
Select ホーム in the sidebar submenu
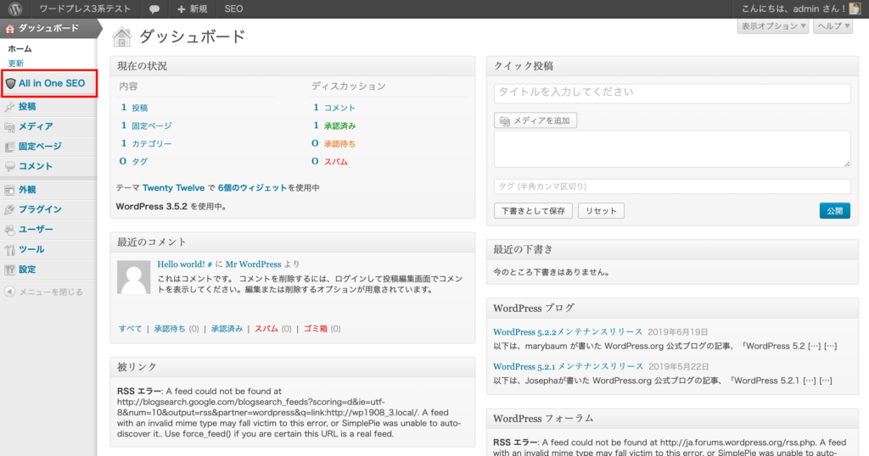(20, 48)
